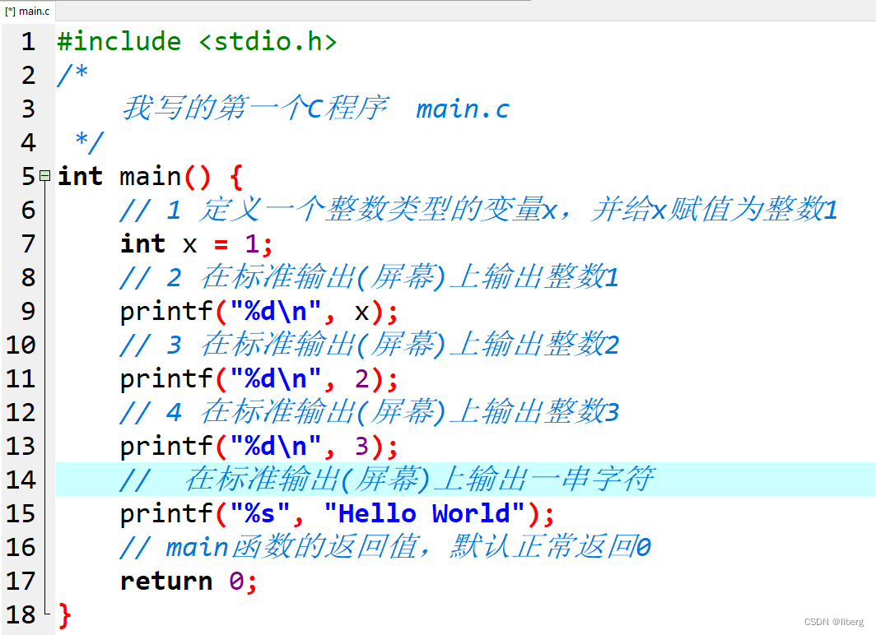
Task: Click the comment on line 10
Action: (x=369, y=345)
